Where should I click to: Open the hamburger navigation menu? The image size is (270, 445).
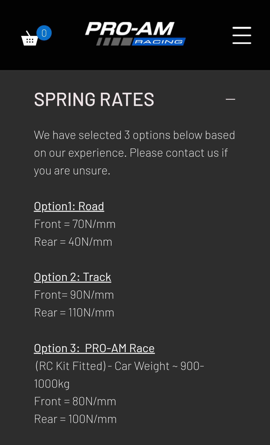click(x=241, y=35)
